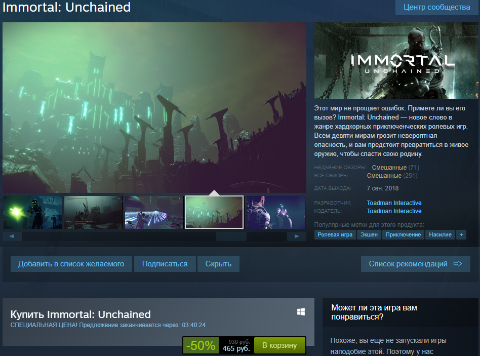Open the Immortal Unchained header capsule image
This screenshot has width=480, height=356.
tap(396, 60)
